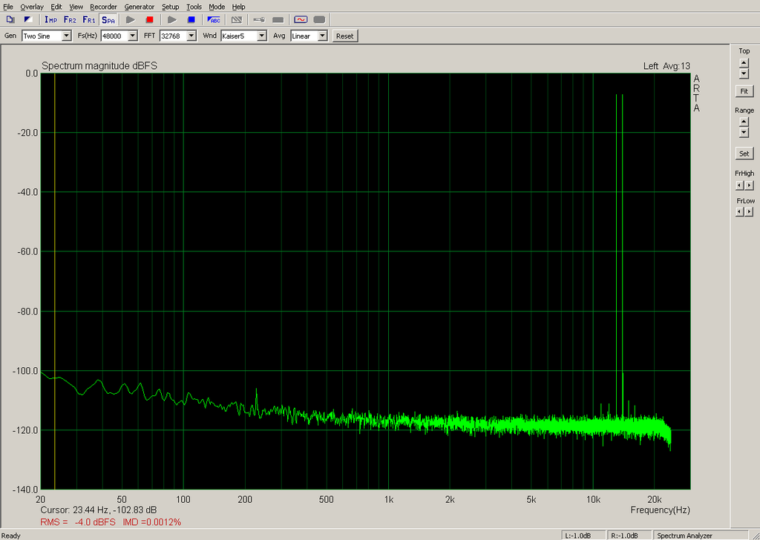Screen dimensions: 760x540
Task: Toggle the red waveform curve display icon
Action: 301,20
